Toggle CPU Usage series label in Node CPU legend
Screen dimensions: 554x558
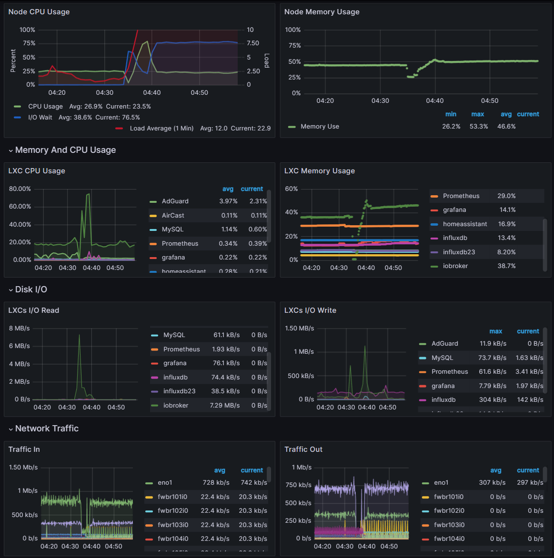[x=46, y=106]
